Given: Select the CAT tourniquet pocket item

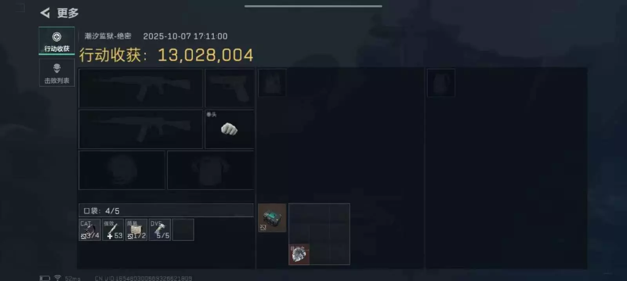Looking at the screenshot, I should pos(90,230).
